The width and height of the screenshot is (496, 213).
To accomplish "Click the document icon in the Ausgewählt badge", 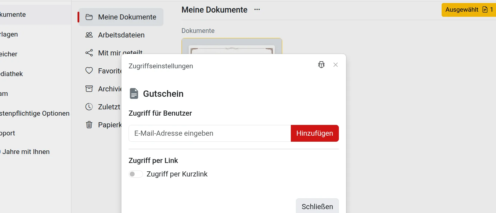I will pyautogui.click(x=485, y=10).
